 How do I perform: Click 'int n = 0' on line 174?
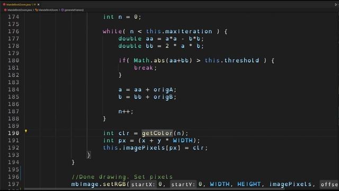click(x=120, y=17)
